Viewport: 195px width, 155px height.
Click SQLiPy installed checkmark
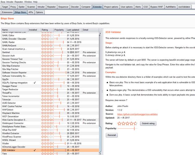35,83
